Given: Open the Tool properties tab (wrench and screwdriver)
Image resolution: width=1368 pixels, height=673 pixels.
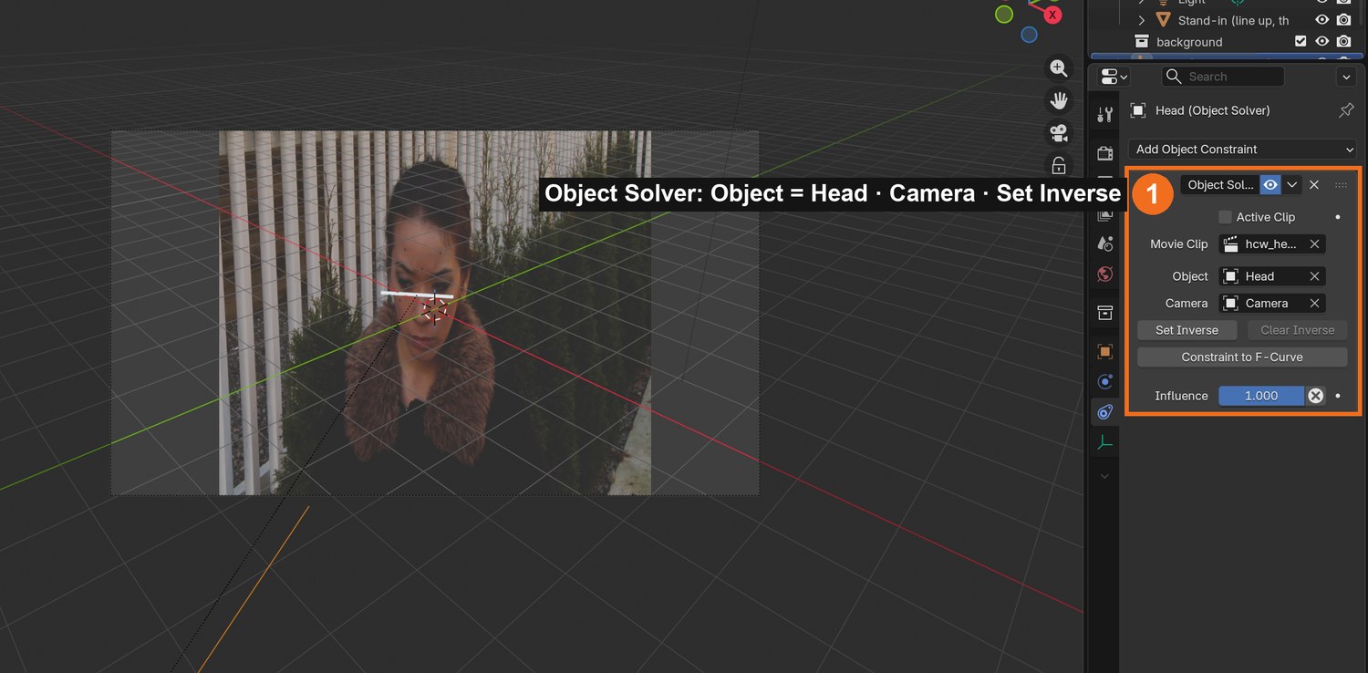Looking at the screenshot, I should point(1105,114).
